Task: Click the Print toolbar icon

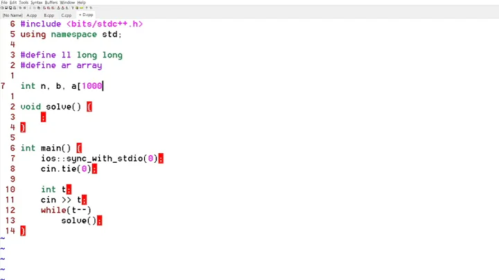Action: pyautogui.click(x=15, y=8)
